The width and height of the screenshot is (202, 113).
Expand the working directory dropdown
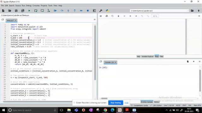188,11
